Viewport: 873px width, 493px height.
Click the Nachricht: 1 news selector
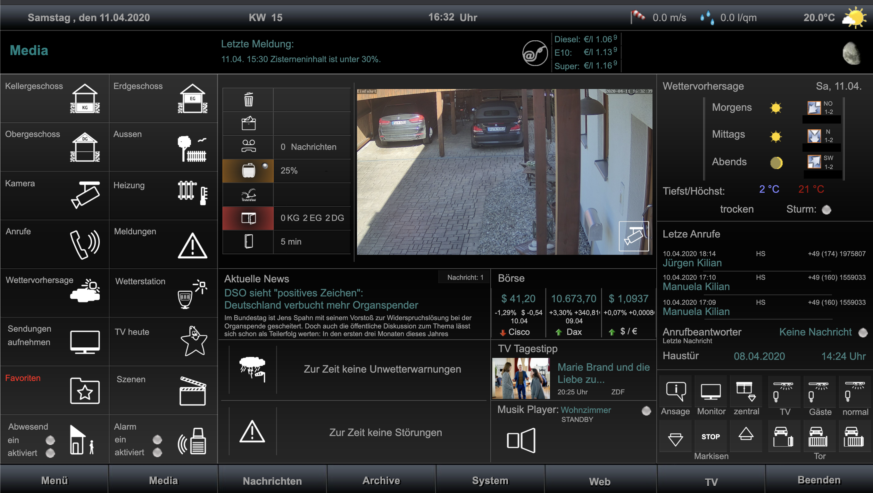[x=465, y=277]
